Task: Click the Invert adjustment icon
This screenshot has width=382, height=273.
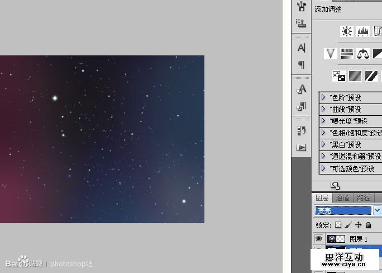Action: (x=338, y=76)
